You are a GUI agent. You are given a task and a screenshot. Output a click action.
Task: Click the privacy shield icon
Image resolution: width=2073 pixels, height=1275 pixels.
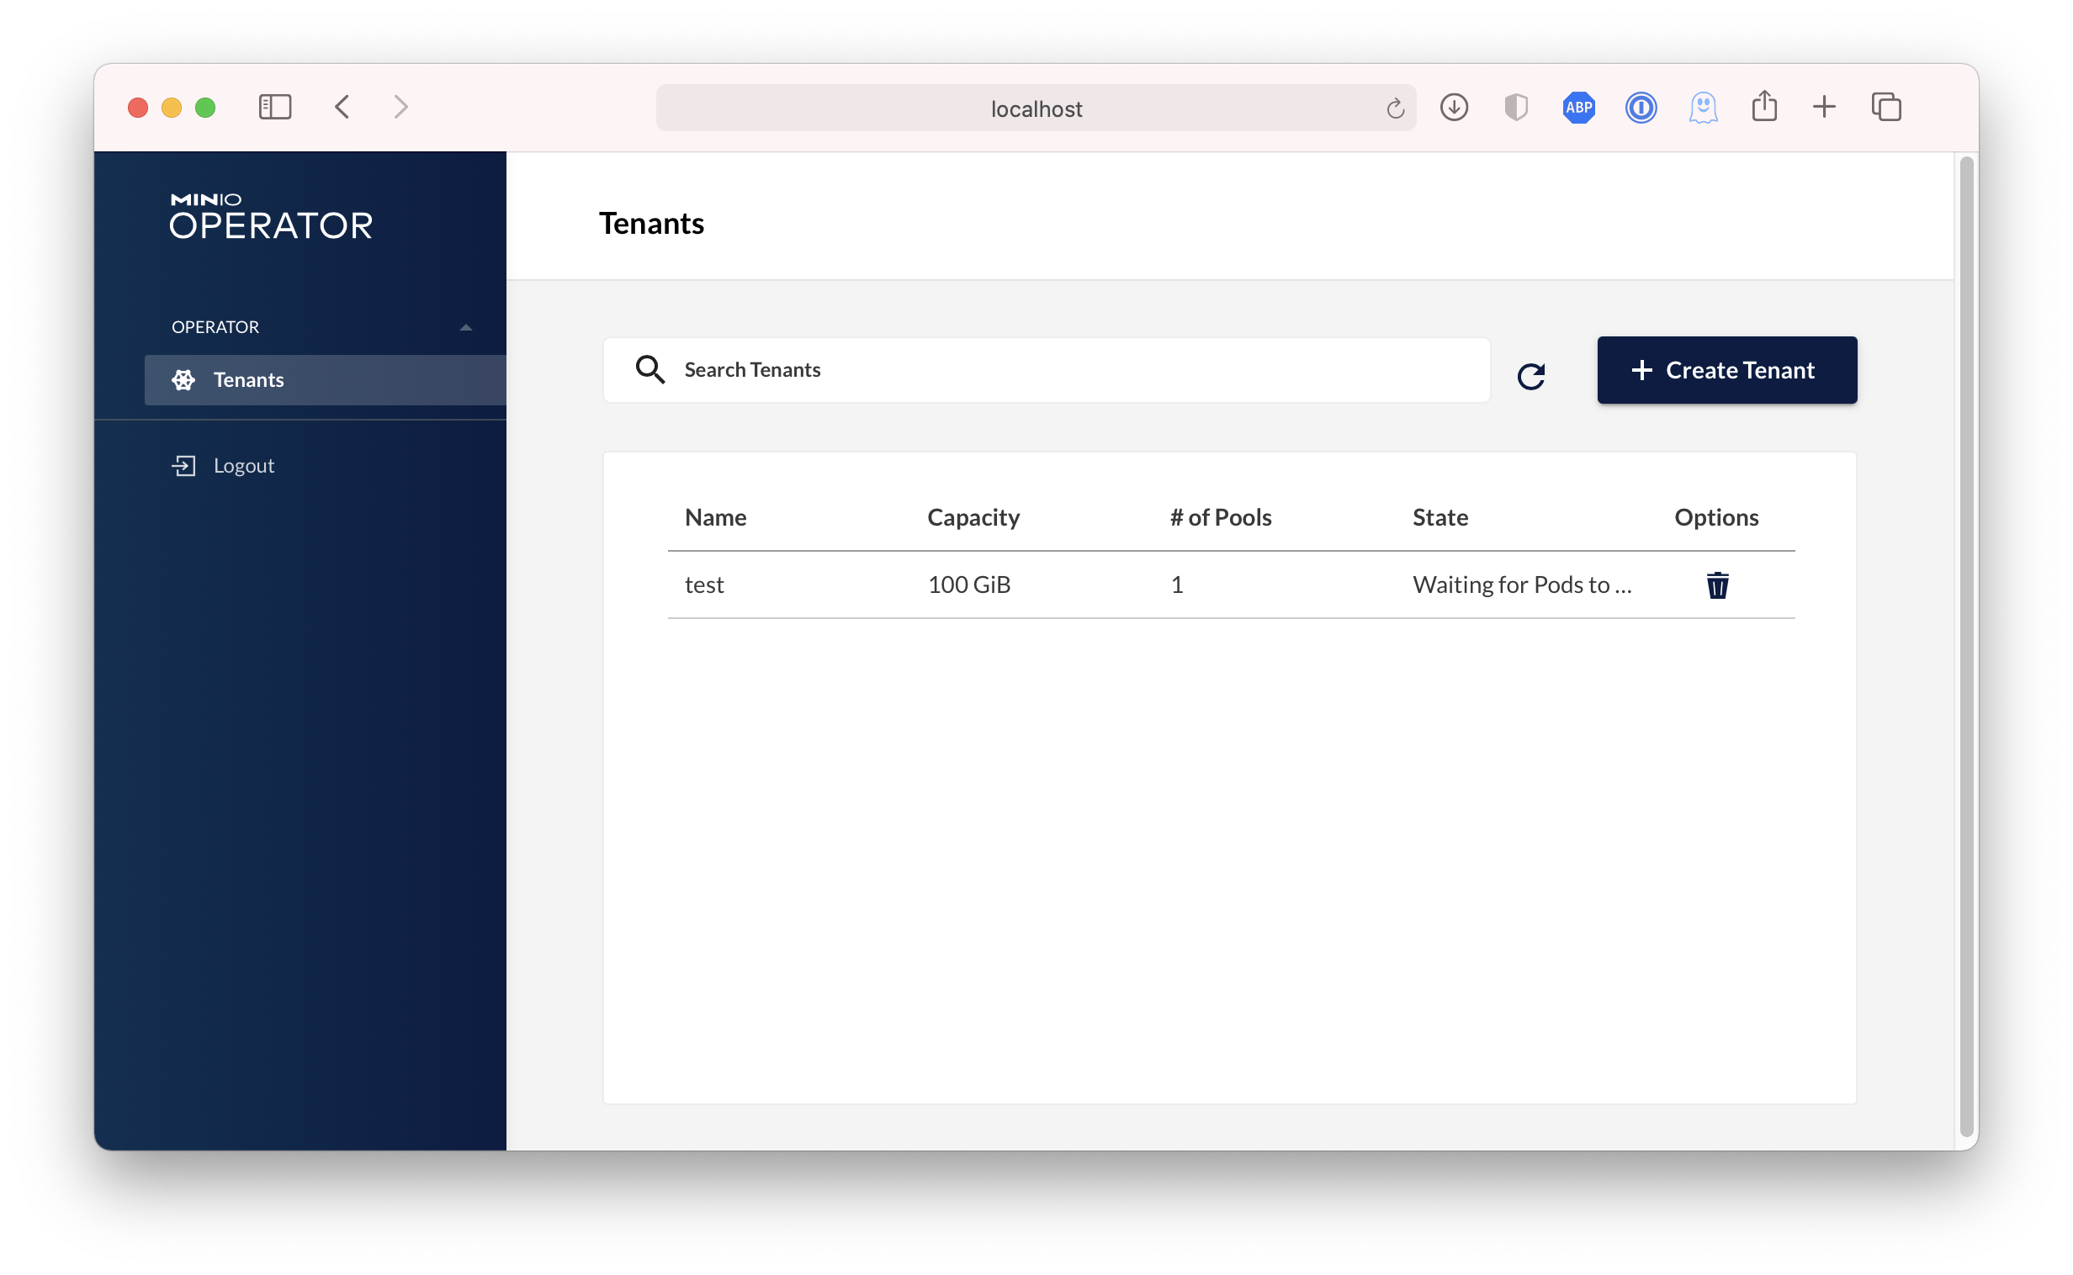pos(1515,107)
